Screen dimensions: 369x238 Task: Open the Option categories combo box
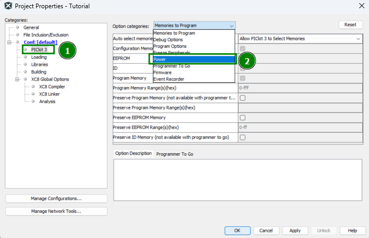click(x=195, y=25)
